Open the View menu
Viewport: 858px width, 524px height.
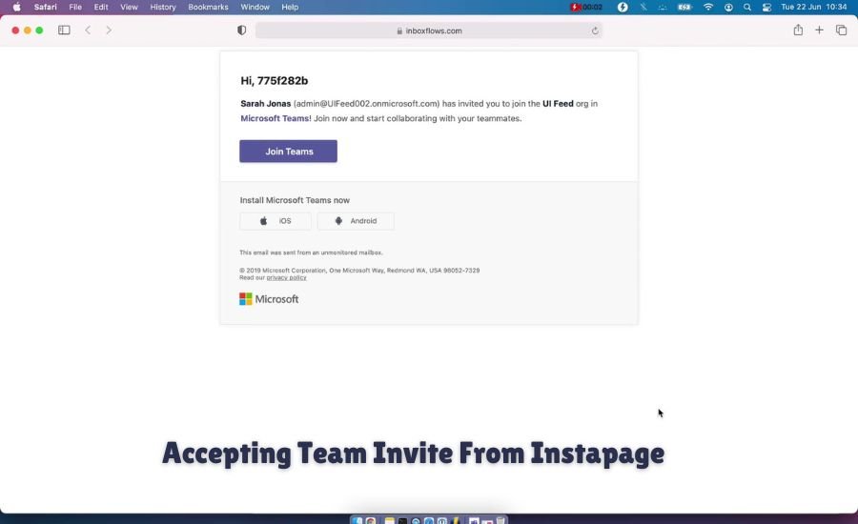pyautogui.click(x=129, y=7)
